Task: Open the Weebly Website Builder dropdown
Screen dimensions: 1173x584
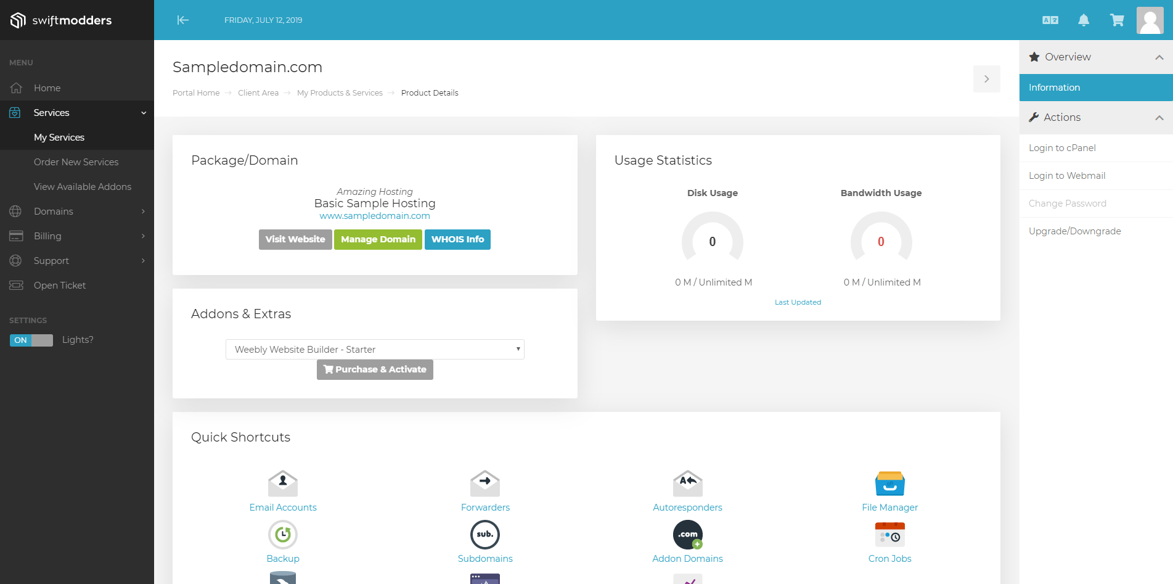Action: (375, 350)
